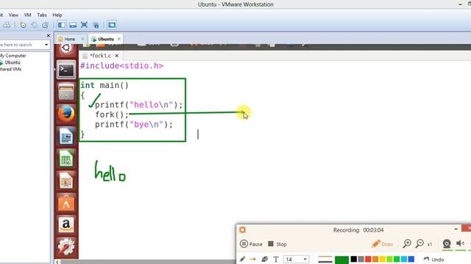Pick the orange color swatch
This screenshot has height=264, width=471.
375,259
